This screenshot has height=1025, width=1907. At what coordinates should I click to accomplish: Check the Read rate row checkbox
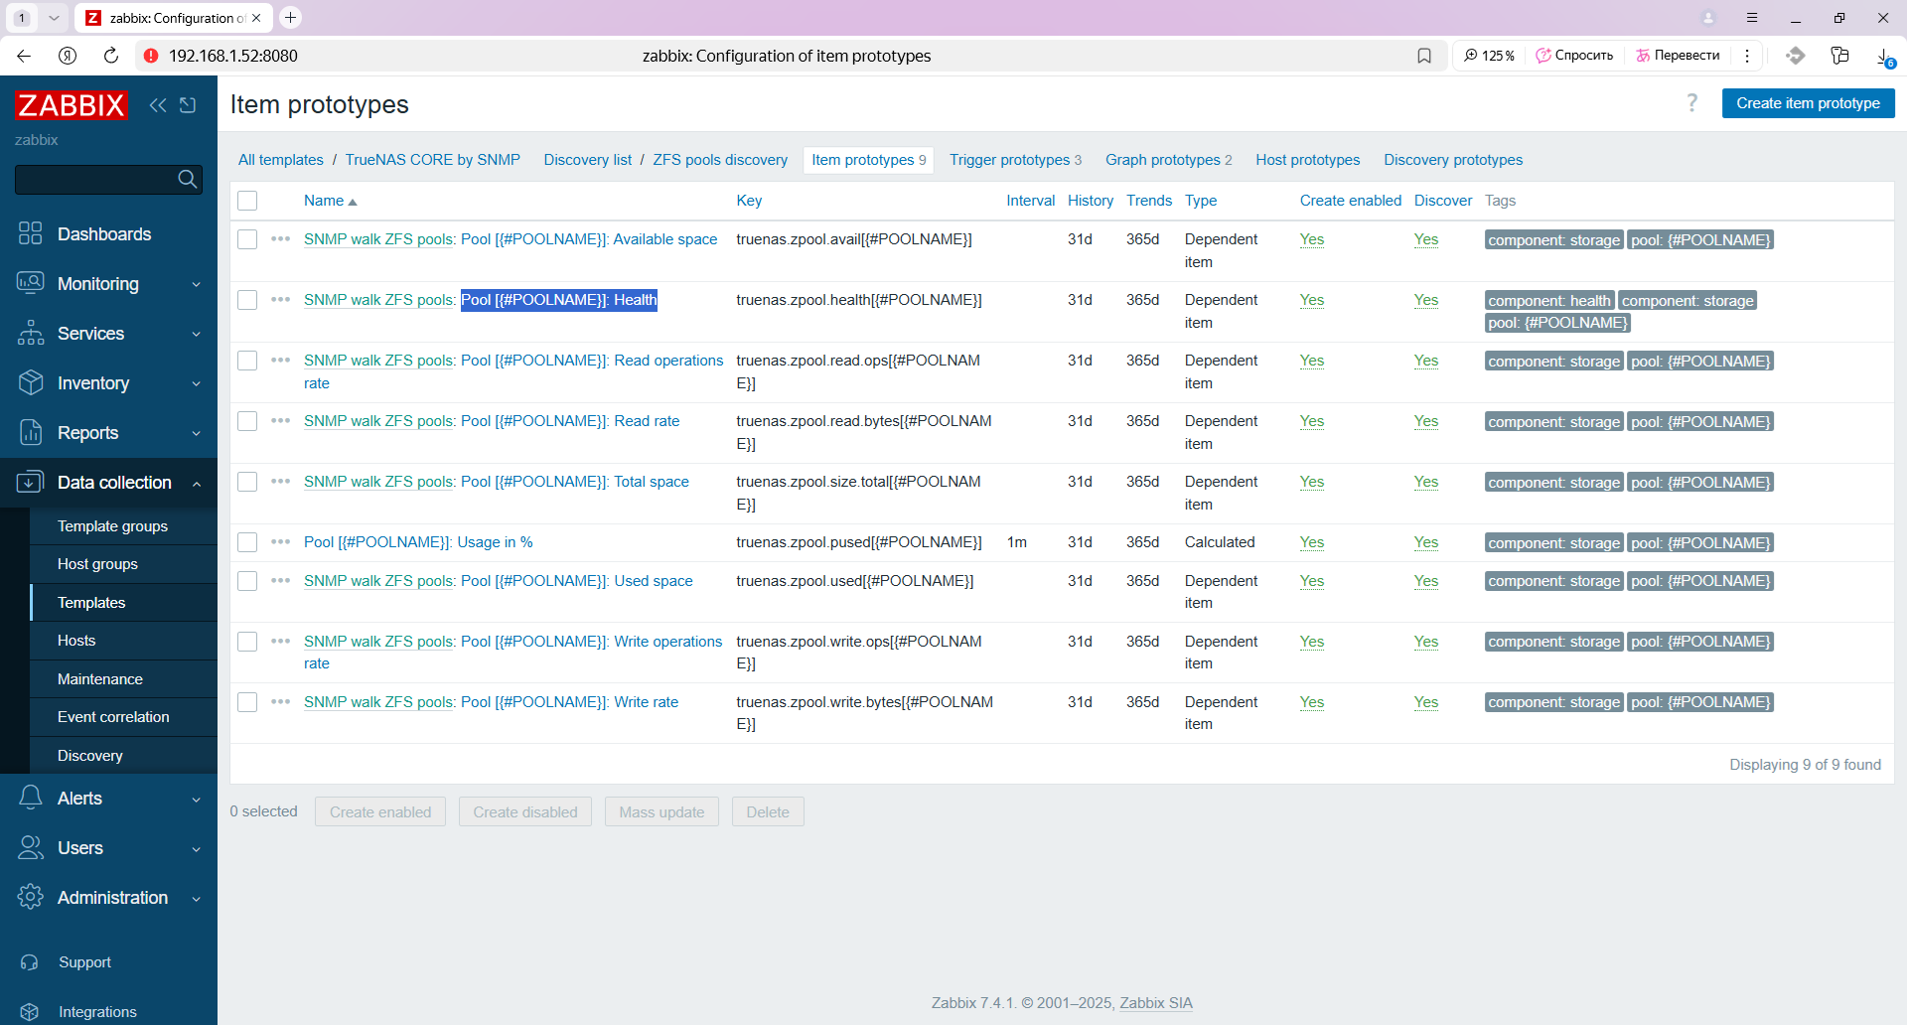click(247, 421)
